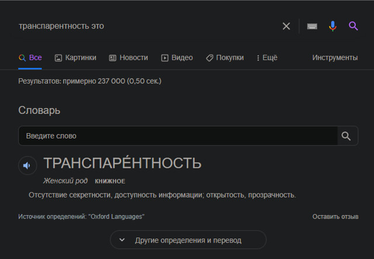374x259 pixels.
Task: Expand the 'Ещё' more options menu
Action: [267, 57]
